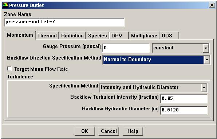The width and height of the screenshot is (217, 139).
Task: Click the Gauge Pressure value field
Action: click(x=126, y=48)
